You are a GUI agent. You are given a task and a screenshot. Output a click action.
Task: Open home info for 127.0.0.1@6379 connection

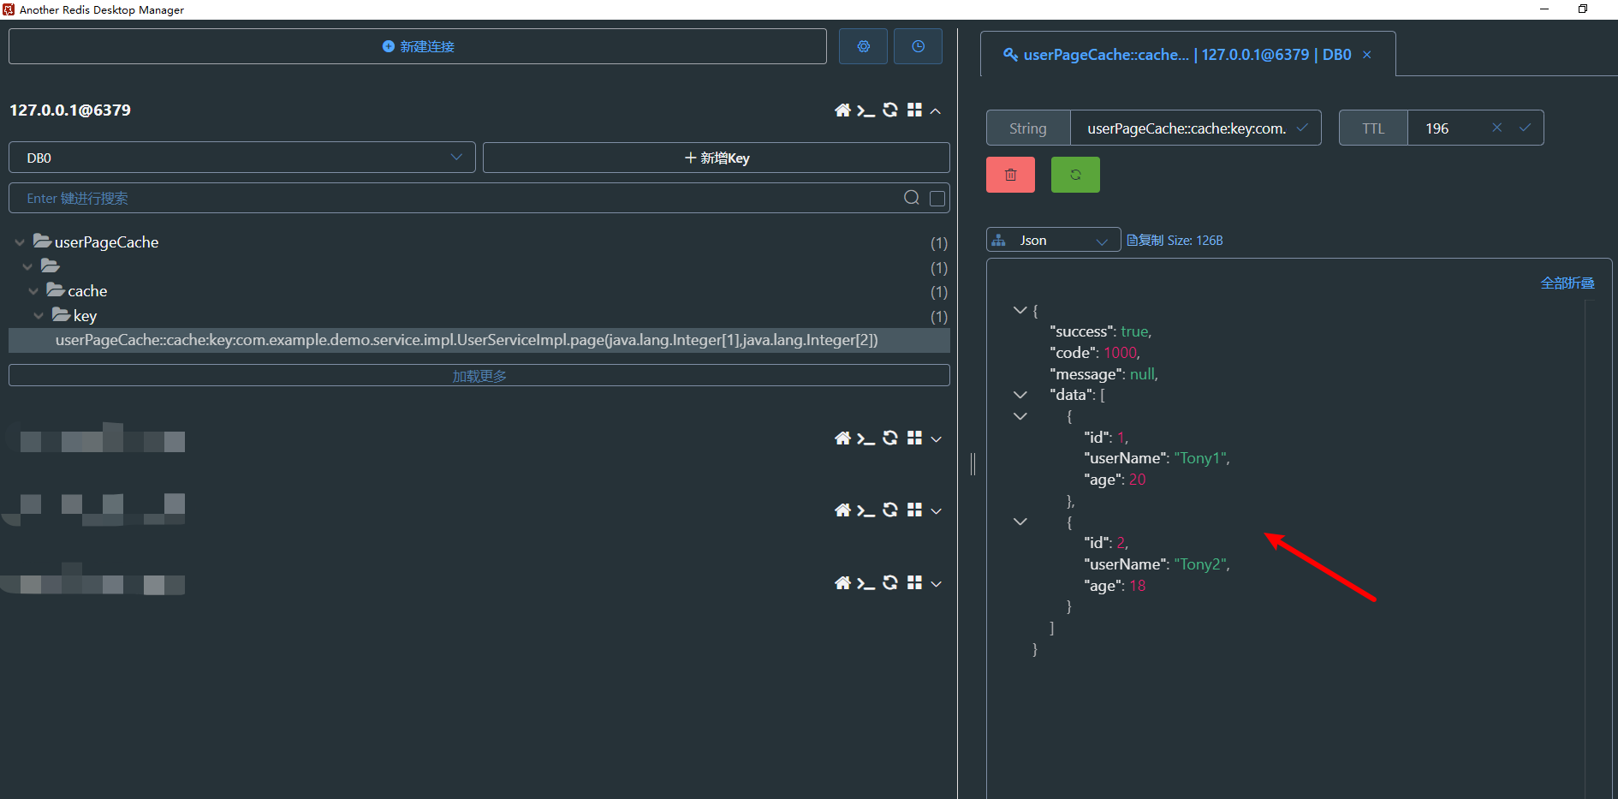(842, 110)
